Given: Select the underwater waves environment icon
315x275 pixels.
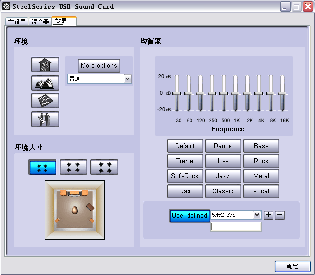Looking at the screenshot, I should [45, 101].
